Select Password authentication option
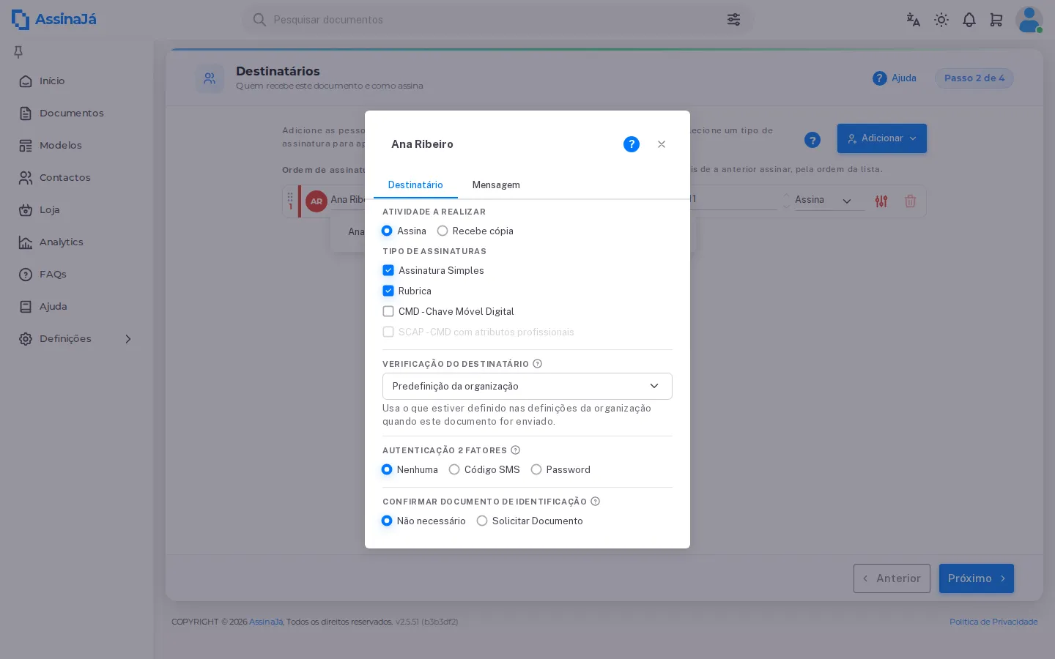The image size is (1055, 659). (x=536, y=469)
